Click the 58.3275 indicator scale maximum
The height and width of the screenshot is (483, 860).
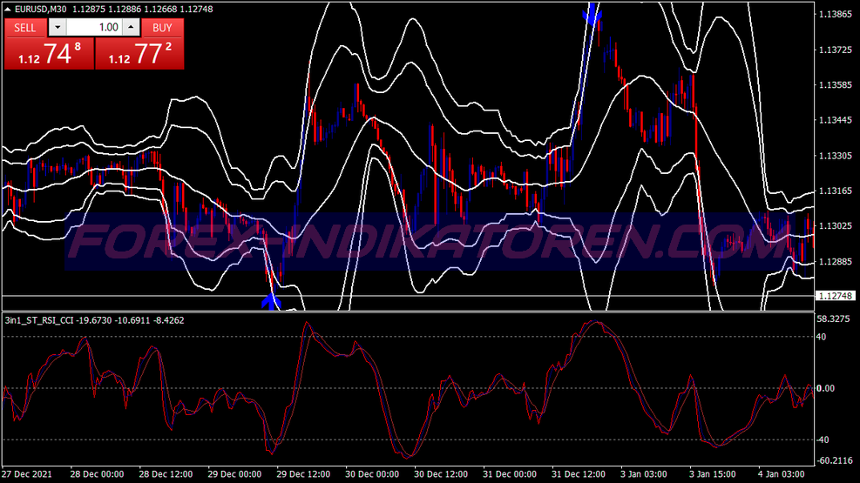pos(833,319)
